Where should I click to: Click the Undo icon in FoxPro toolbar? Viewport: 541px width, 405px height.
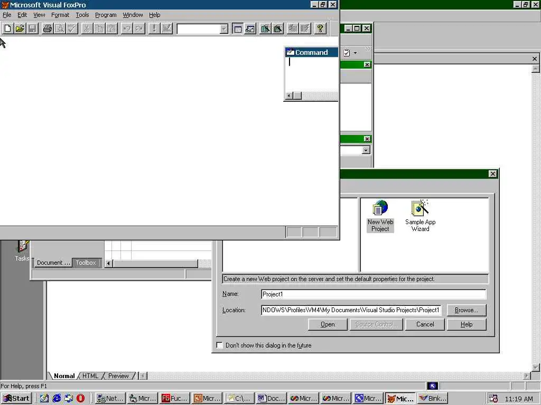[x=127, y=28]
